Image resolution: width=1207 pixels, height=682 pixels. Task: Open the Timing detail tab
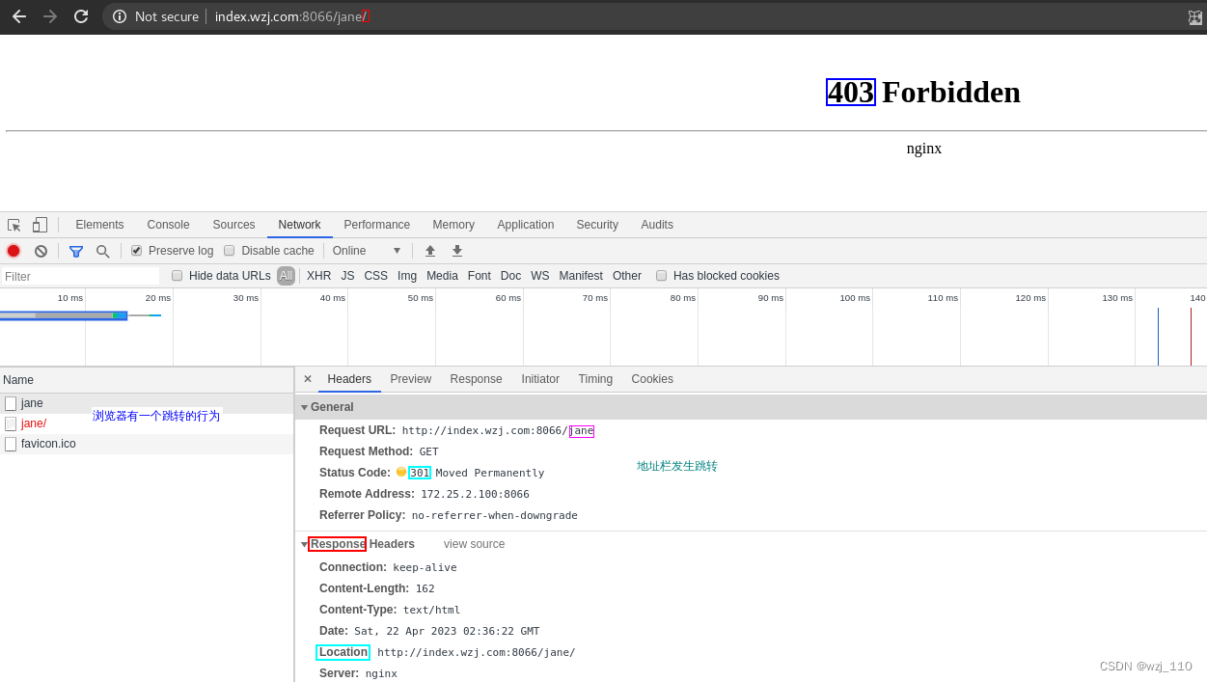pos(595,379)
